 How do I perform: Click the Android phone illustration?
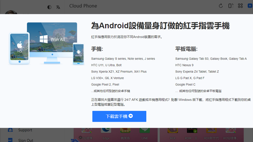78,54
